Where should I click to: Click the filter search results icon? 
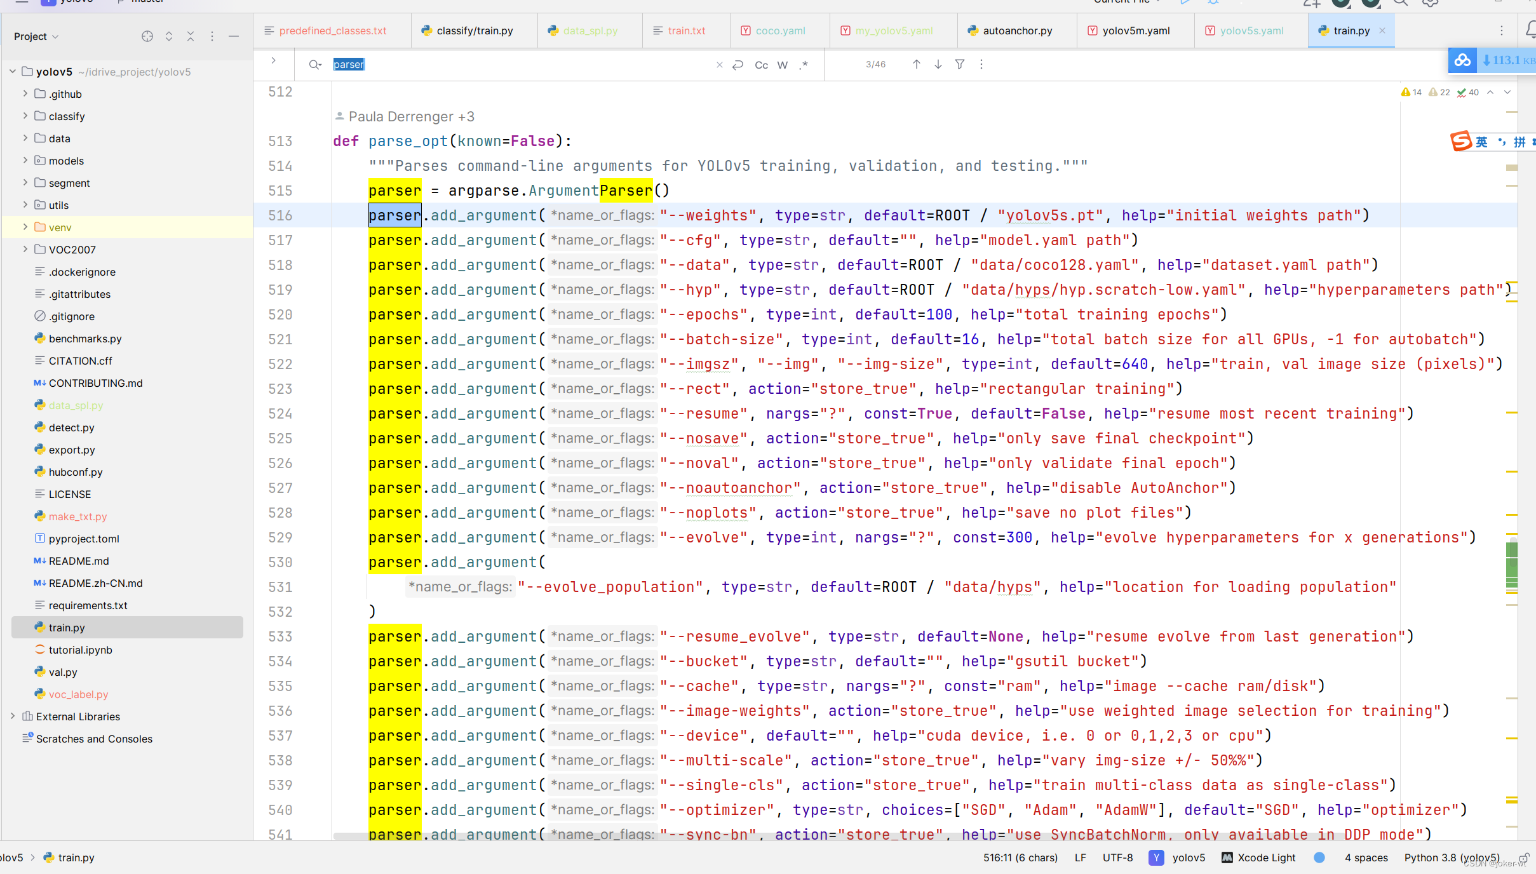coord(959,64)
